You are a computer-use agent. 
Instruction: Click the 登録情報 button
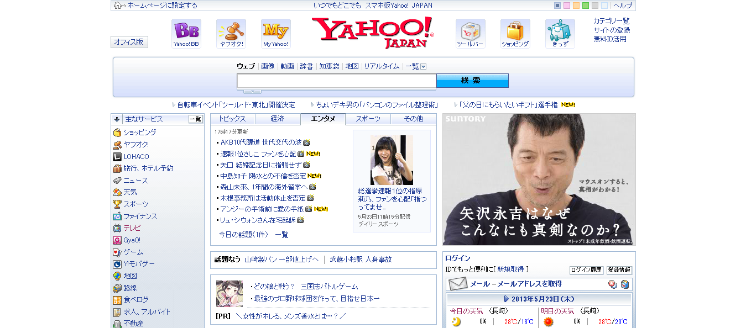(x=619, y=270)
